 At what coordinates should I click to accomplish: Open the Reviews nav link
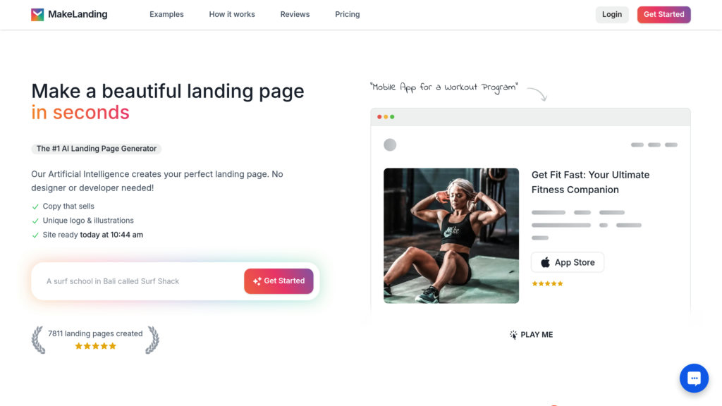295,14
